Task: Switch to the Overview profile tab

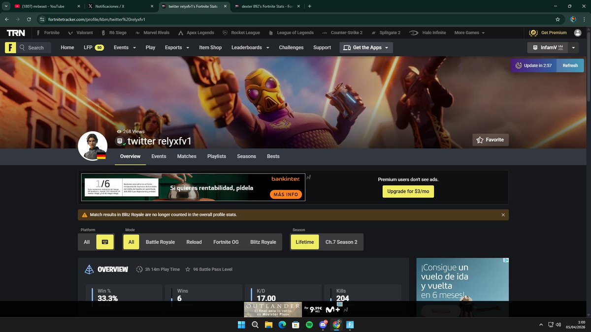Action: 130,156
